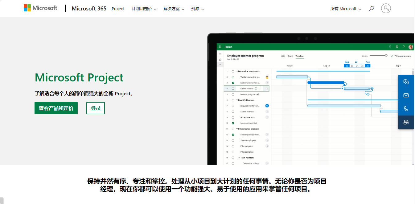Click the assignee avatar on Validate potential row
The image size is (415, 204).
[x=267, y=77]
